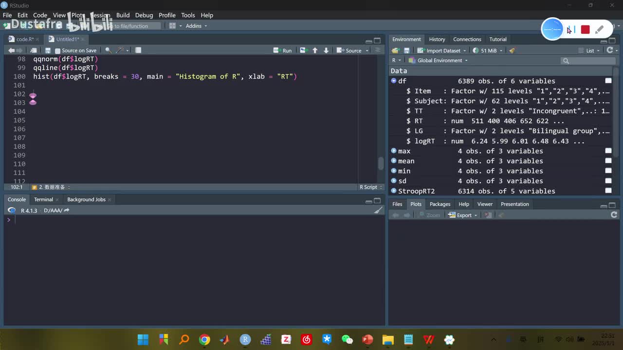Collapse the df data frame details
The height and width of the screenshot is (350, 623).
(394, 81)
